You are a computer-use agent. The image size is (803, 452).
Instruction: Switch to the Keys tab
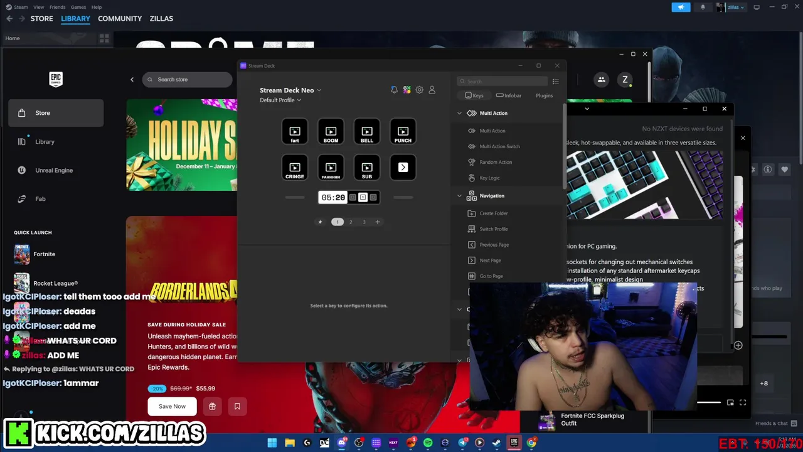[474, 95]
